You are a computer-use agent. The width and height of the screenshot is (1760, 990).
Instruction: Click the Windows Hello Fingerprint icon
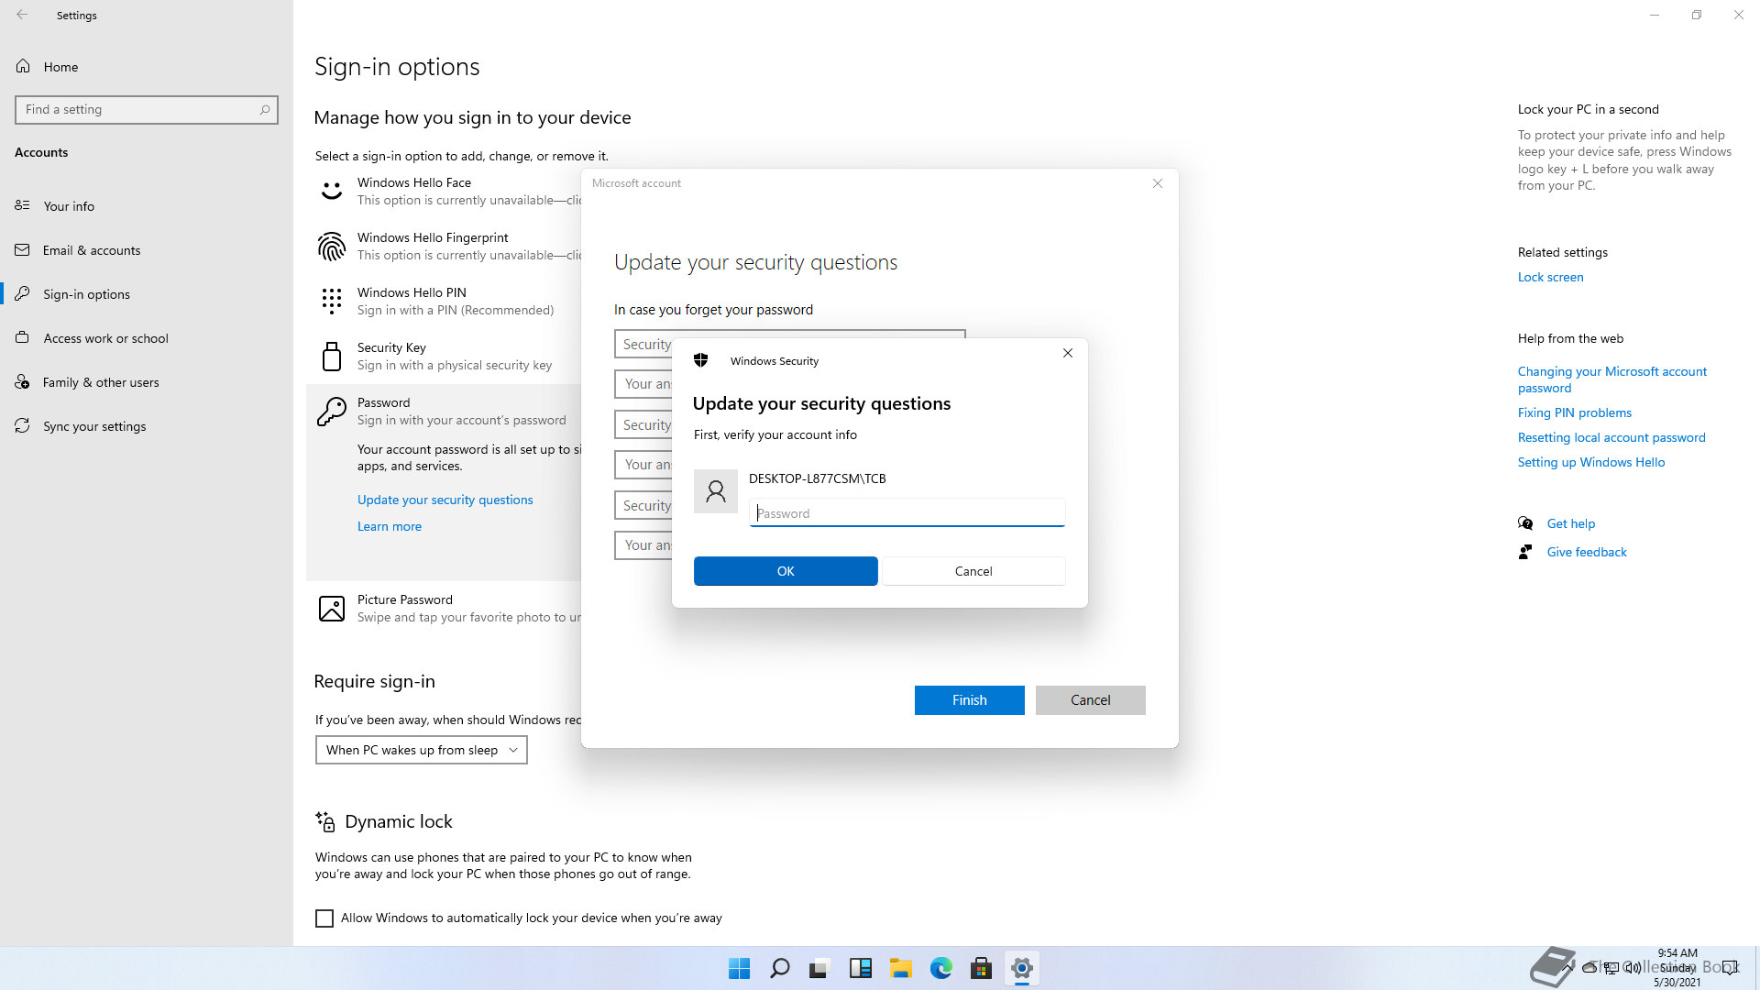(x=331, y=247)
